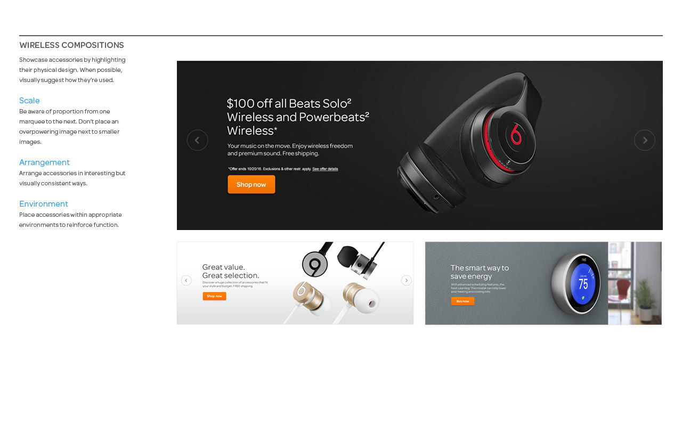Click the Great value. Great selection. headline
The width and height of the screenshot is (682, 426).
(x=231, y=271)
